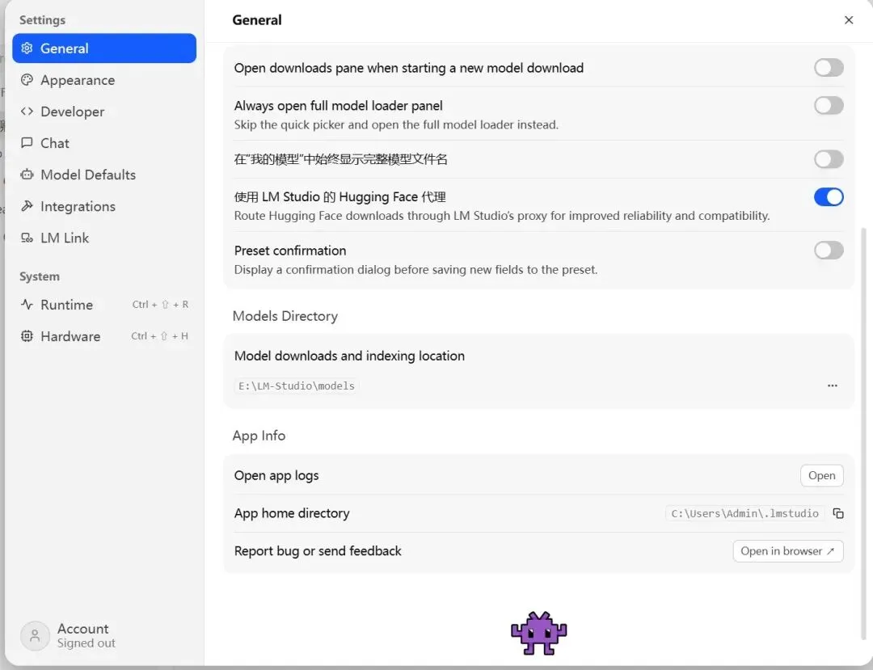Open models directory three-dot options menu
873x670 pixels.
tap(833, 386)
